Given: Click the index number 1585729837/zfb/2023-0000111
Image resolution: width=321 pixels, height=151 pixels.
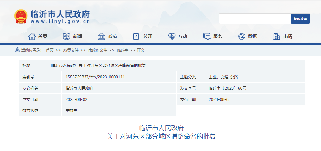Looking at the screenshot, I should pos(95,77).
